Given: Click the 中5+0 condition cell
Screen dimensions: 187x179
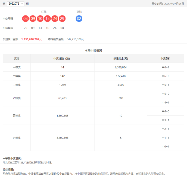Looking at the screenshot, I should pos(166,94).
